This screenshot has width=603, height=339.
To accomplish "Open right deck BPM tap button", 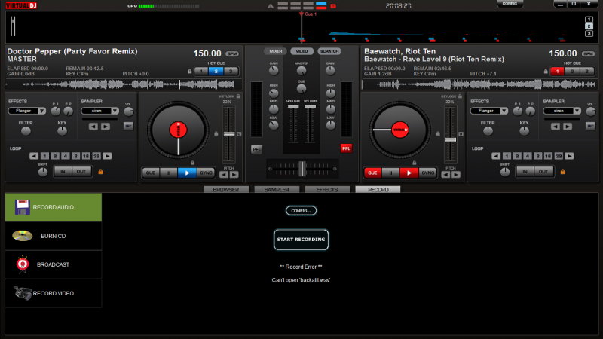I will pos(588,53).
